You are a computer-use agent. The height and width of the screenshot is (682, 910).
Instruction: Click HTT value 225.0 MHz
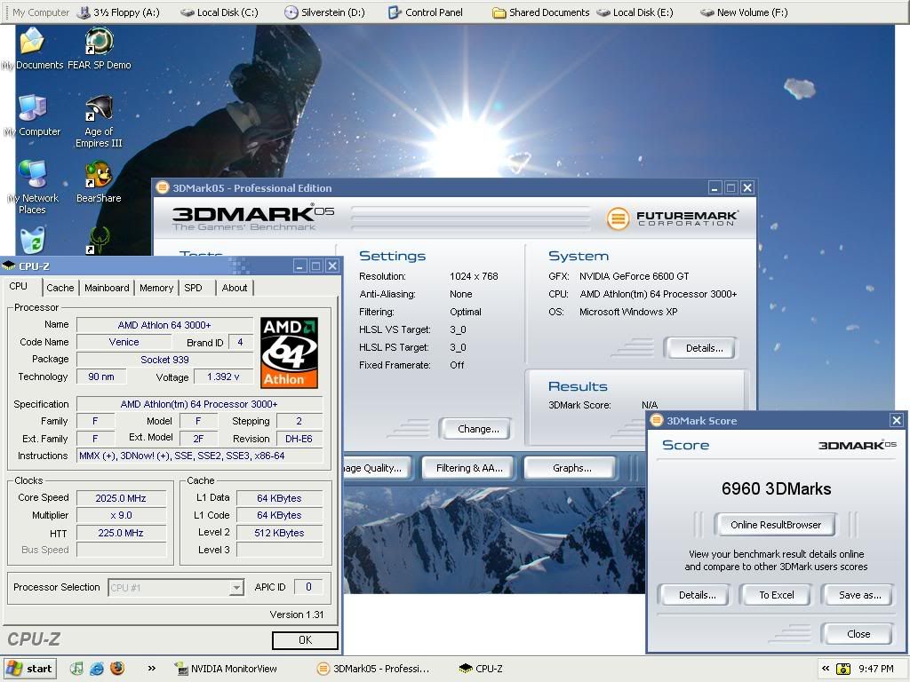[x=121, y=533]
